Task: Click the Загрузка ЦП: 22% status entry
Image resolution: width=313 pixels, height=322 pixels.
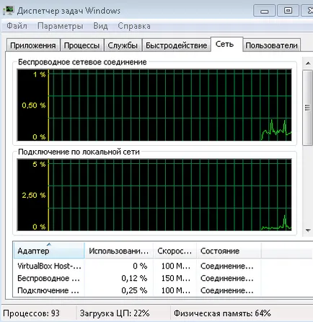Action: (x=115, y=313)
